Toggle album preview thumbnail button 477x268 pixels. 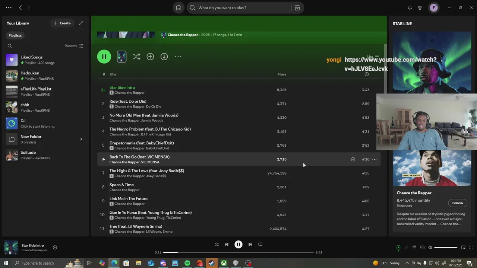click(121, 57)
